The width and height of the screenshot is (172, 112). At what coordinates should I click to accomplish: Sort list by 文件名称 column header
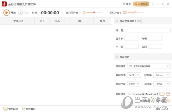17,21
